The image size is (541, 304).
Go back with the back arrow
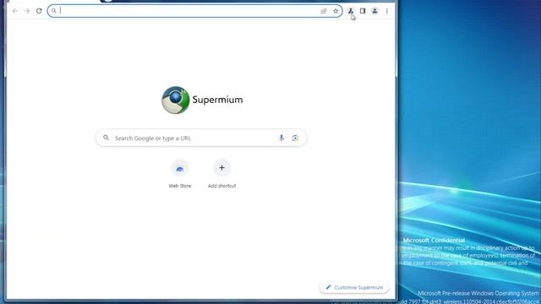[15, 11]
